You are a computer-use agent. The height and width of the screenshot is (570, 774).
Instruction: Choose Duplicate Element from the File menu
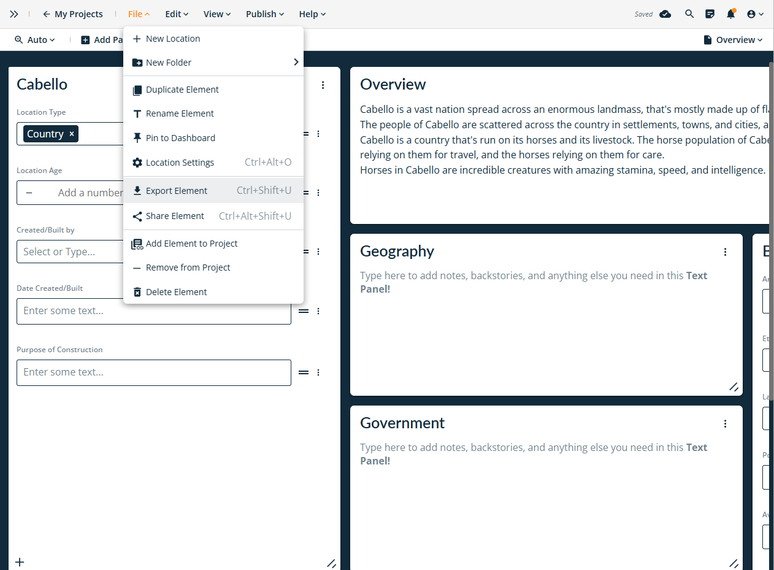[x=182, y=90]
